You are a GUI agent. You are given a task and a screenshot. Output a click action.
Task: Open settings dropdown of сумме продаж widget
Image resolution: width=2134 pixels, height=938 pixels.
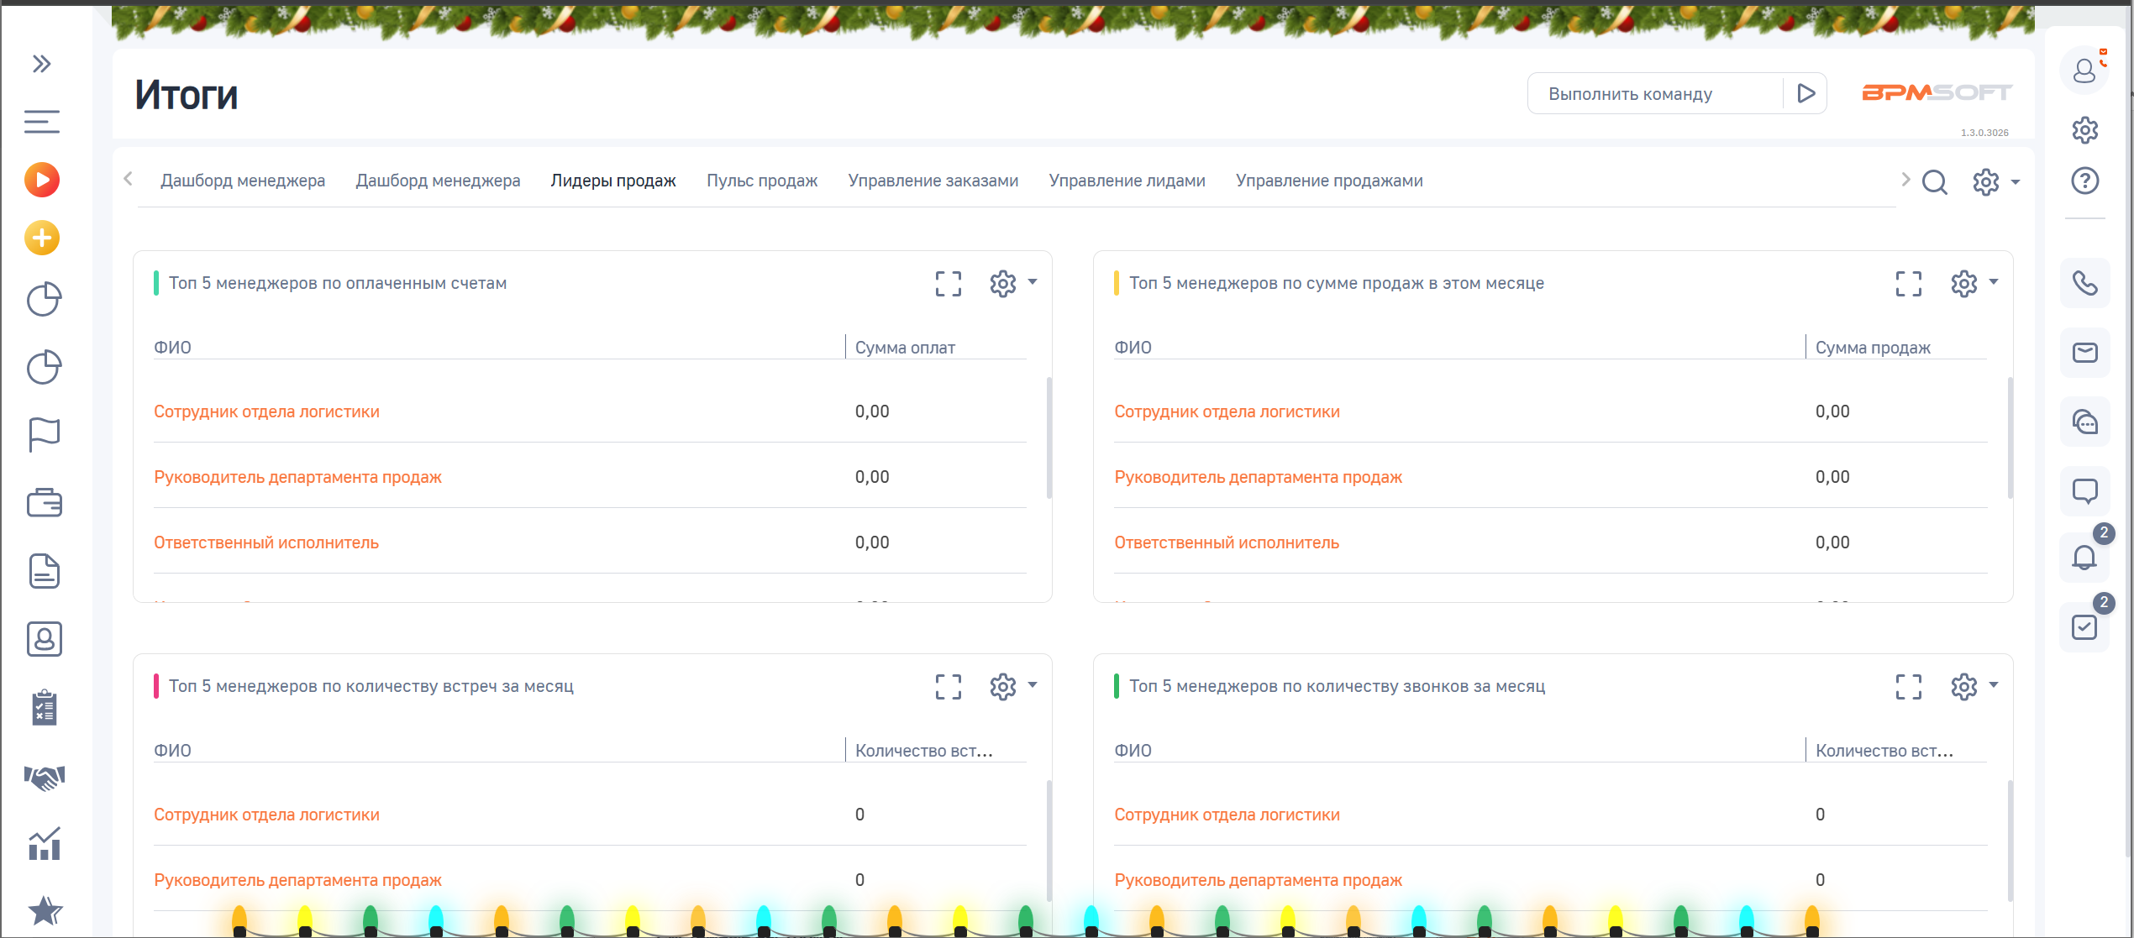point(1974,284)
